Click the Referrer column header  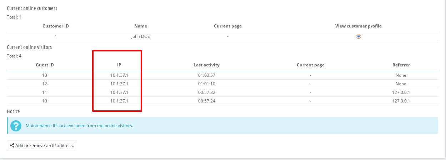(401, 65)
